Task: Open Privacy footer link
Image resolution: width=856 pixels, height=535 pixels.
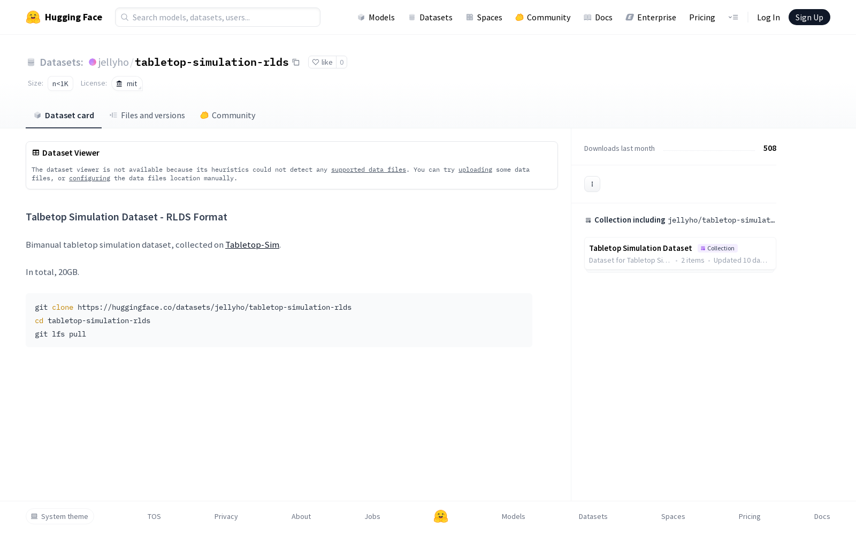Action: 226,516
